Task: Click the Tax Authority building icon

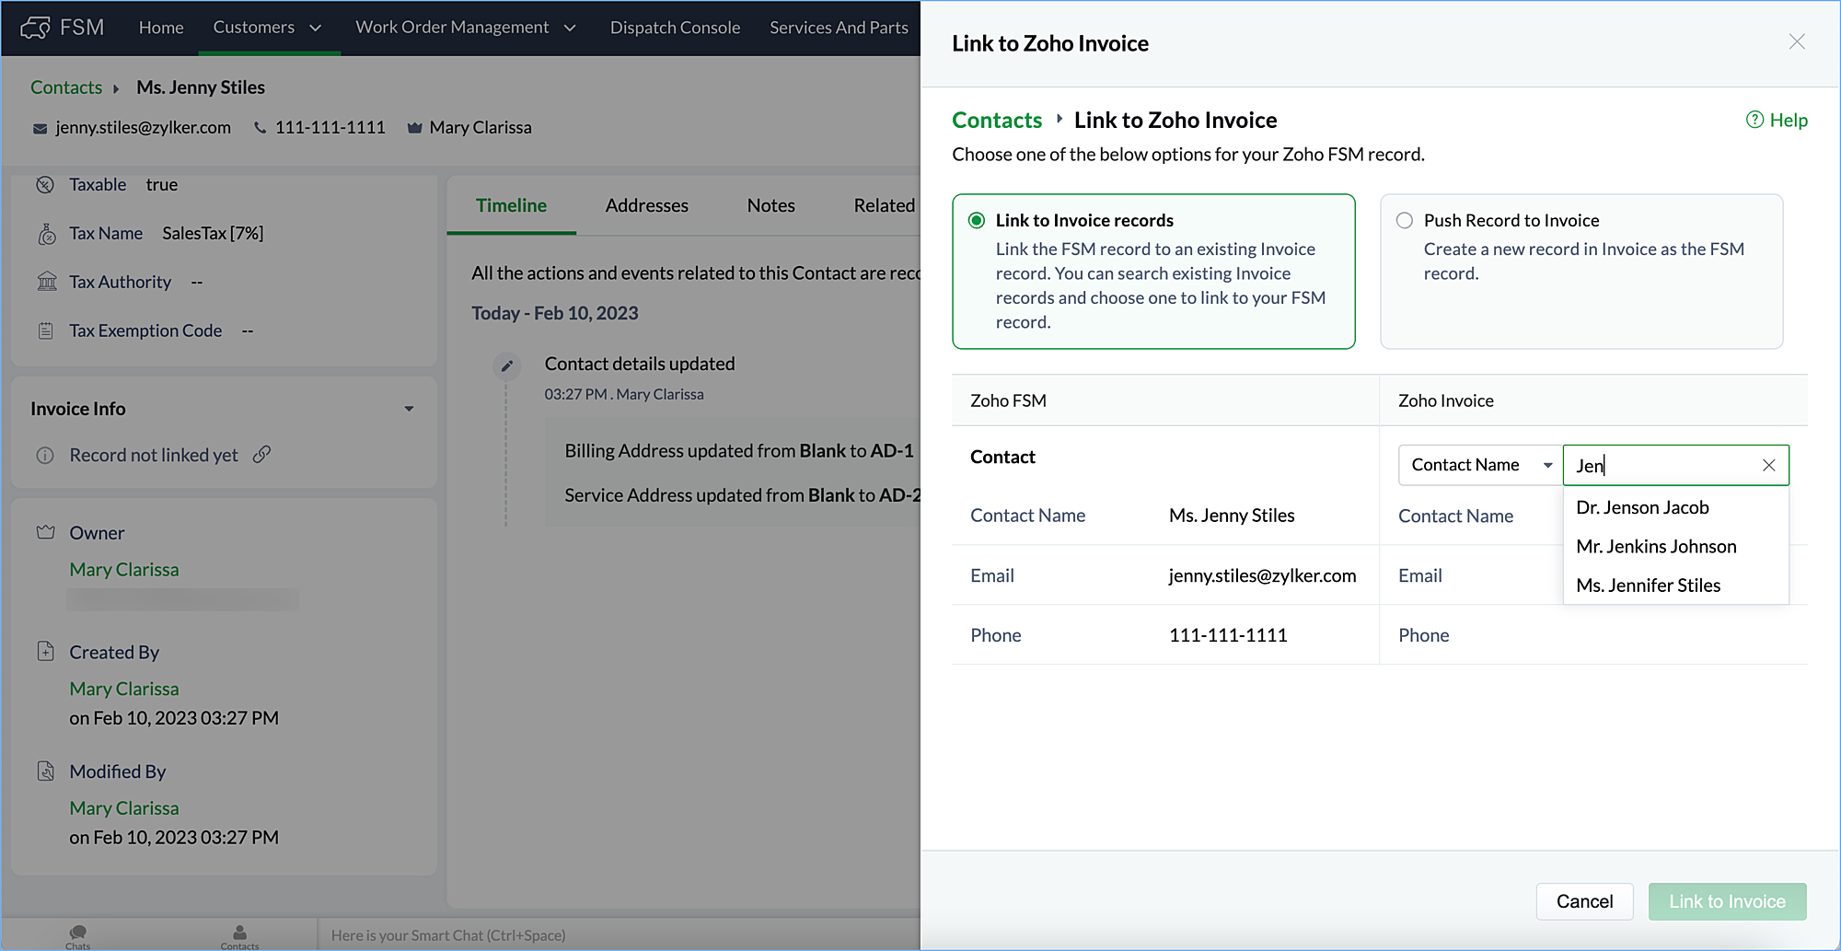Action: tap(47, 282)
